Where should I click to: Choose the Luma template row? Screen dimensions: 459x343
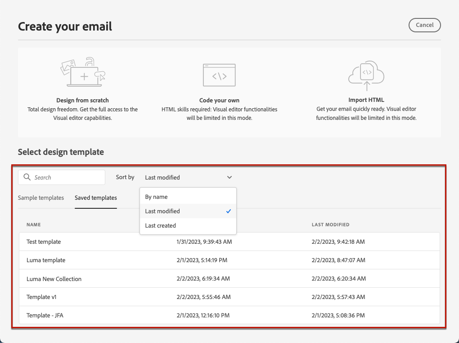tap(229, 260)
